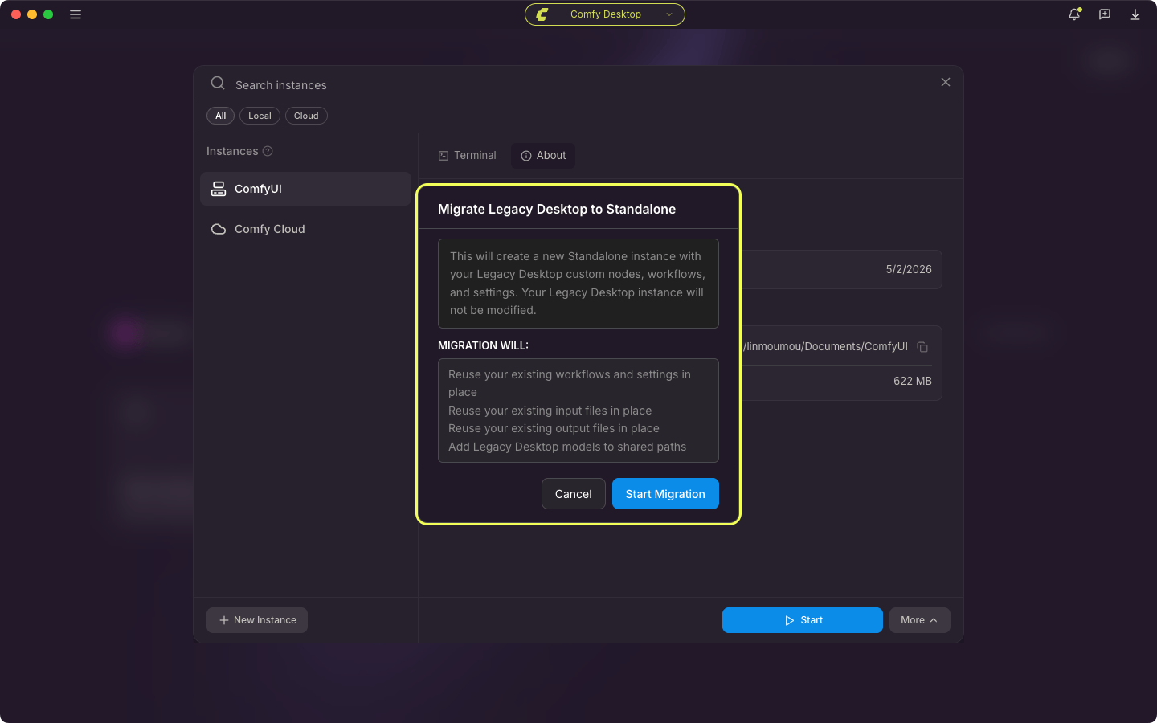Select the All filter chip
This screenshot has height=723, width=1157.
(220, 116)
